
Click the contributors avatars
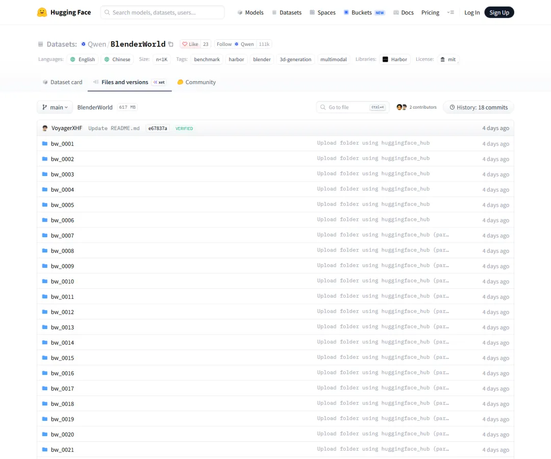tap(402, 107)
